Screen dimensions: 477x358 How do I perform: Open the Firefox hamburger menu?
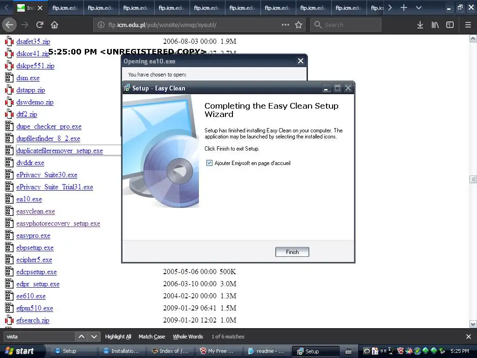click(x=468, y=25)
